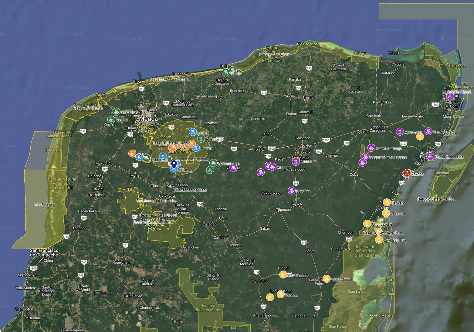The width and height of the screenshot is (474, 332).
Task: Select the purple Punta Esmeralda marker
Action: point(430,156)
